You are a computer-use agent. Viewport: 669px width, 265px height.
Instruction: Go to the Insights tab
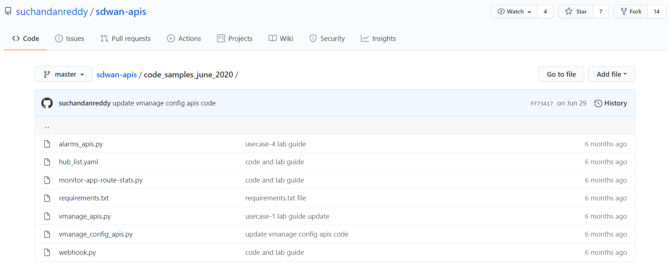(378, 38)
